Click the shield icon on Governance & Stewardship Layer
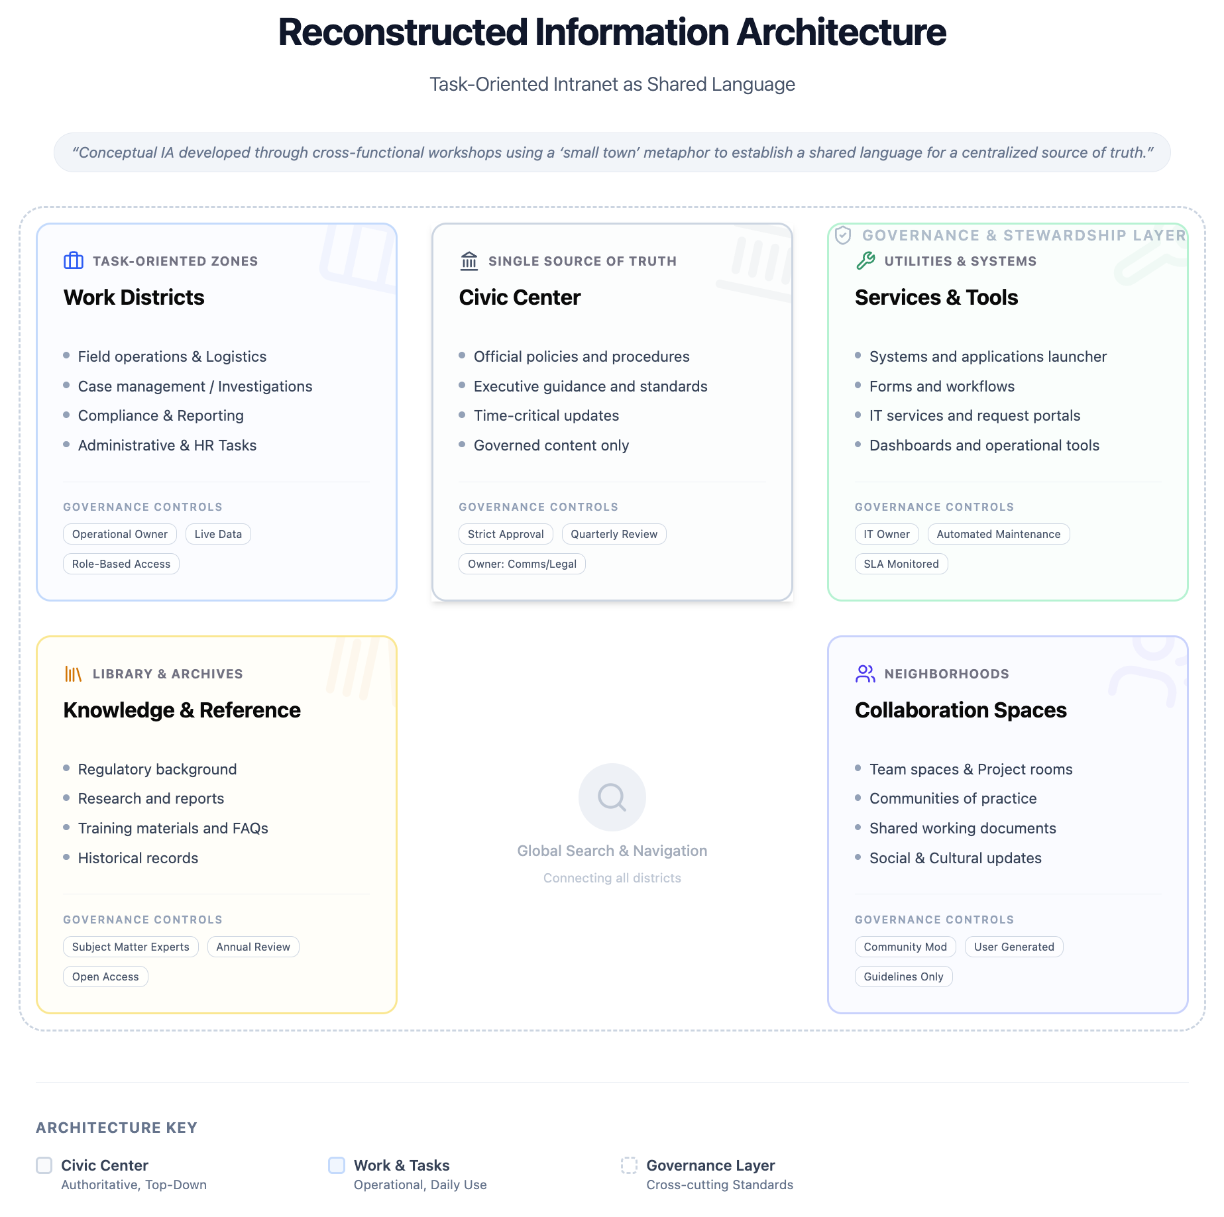Screen dimensions: 1224x1217 pos(843,235)
